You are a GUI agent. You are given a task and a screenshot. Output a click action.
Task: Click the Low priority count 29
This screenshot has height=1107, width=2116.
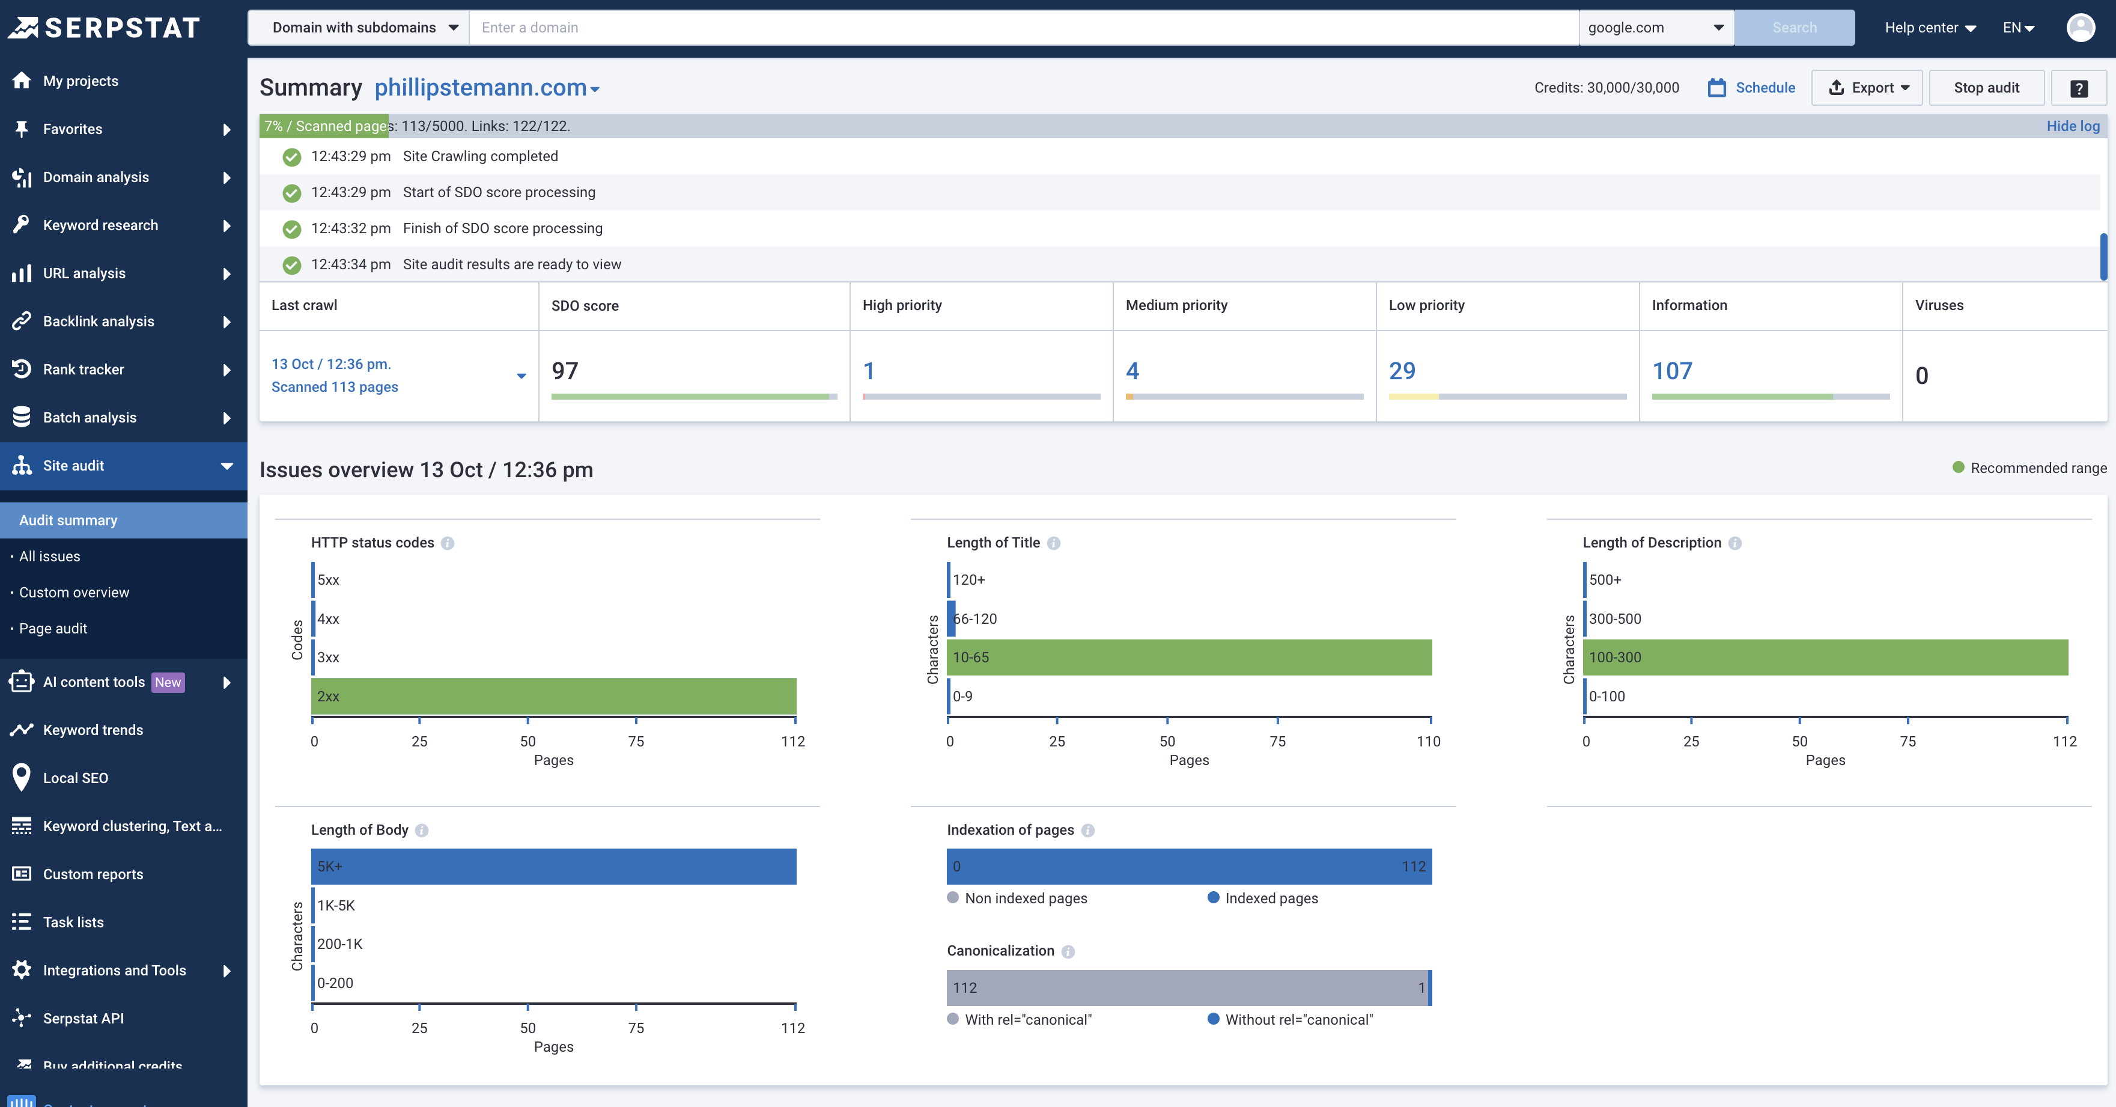click(1402, 371)
